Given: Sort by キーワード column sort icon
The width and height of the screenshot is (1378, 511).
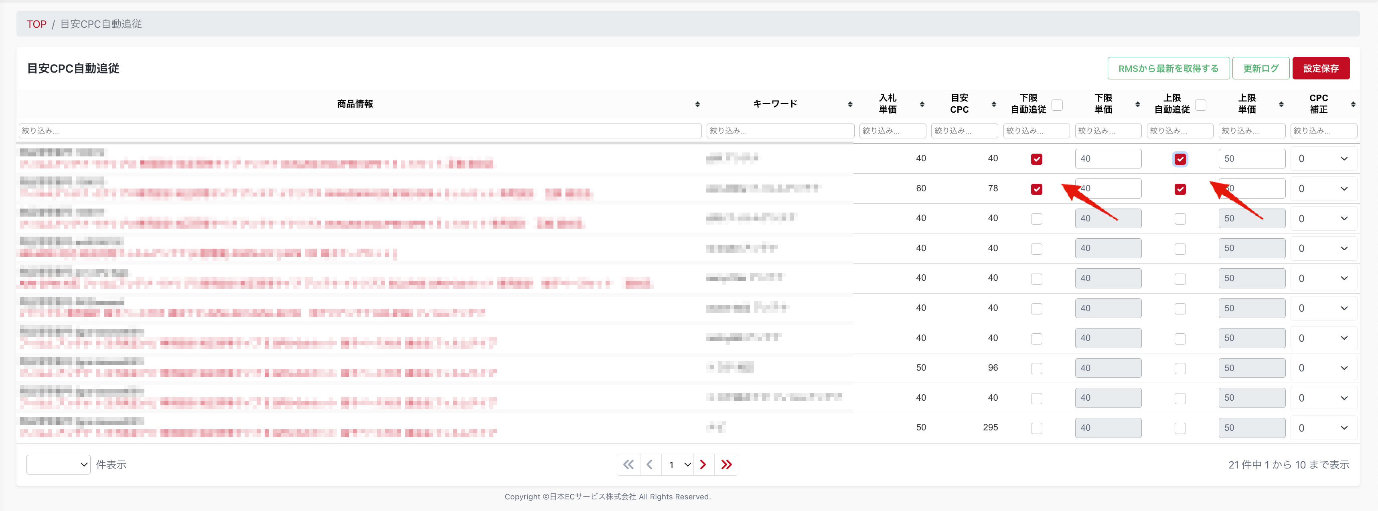Looking at the screenshot, I should pos(850,104).
